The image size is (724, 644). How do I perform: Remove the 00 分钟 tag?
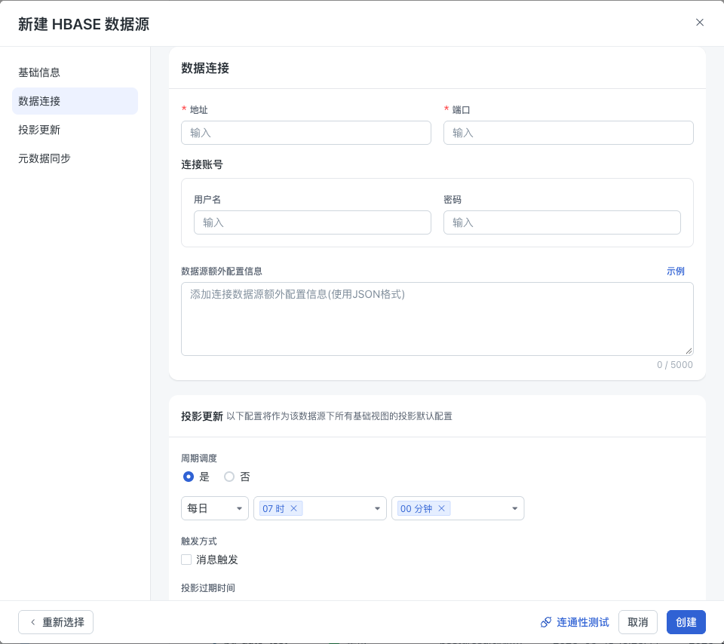tap(441, 508)
